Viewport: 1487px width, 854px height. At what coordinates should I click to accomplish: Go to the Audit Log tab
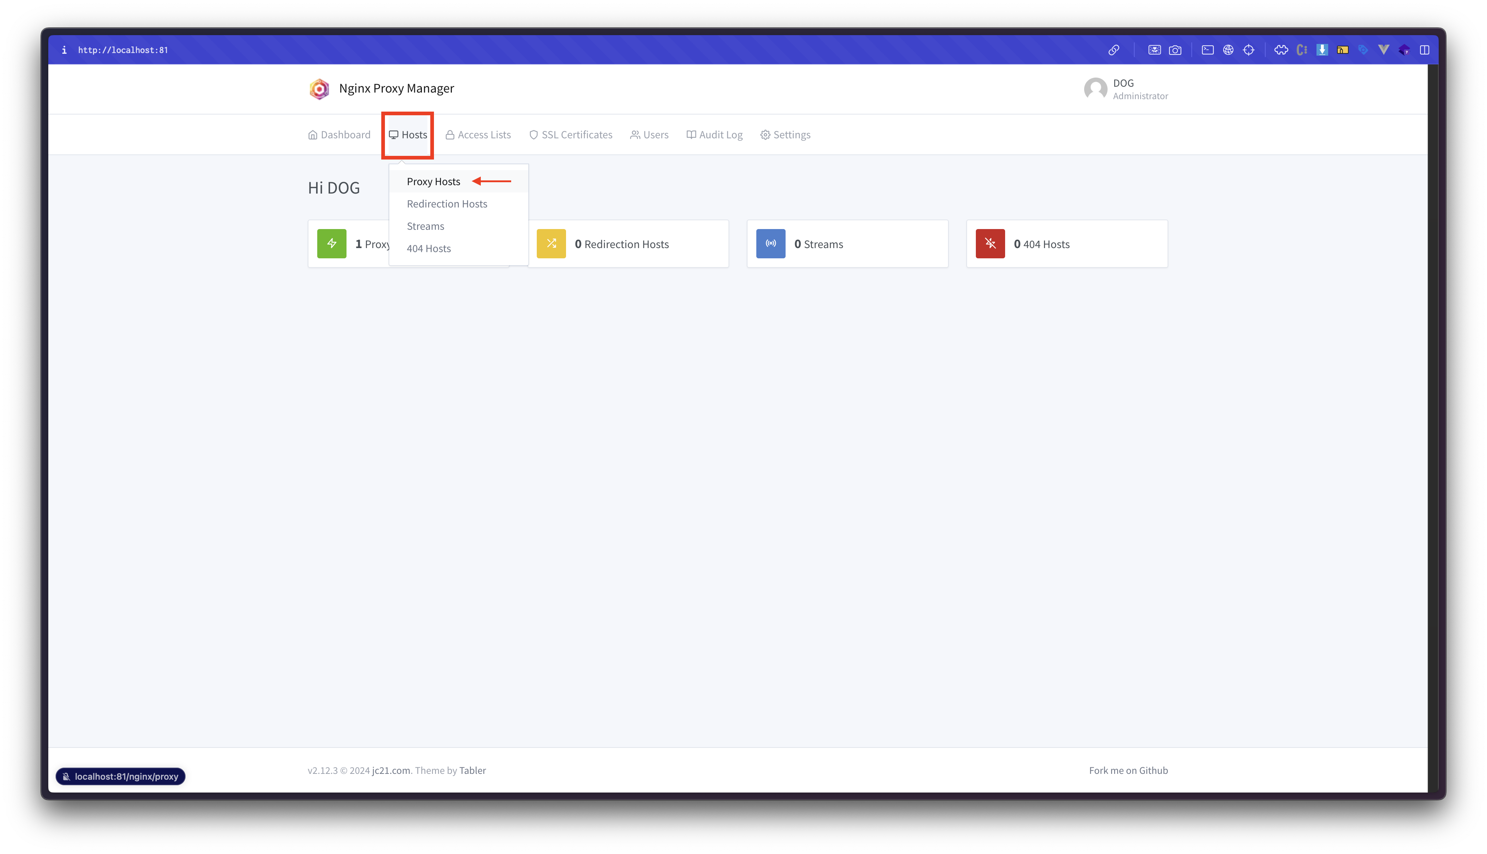(x=714, y=135)
